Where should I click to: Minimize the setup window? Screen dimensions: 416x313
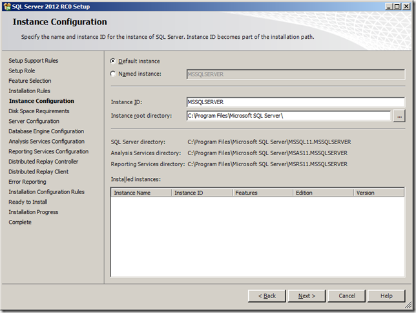click(x=386, y=6)
